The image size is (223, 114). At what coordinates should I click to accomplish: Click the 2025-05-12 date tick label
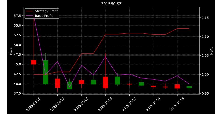click(x=129, y=104)
